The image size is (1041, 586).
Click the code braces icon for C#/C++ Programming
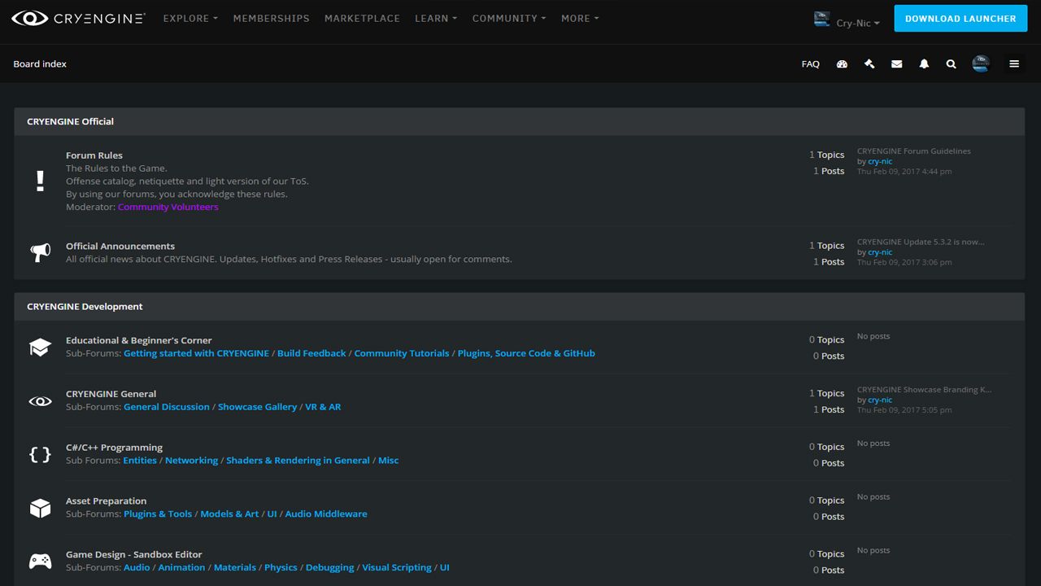tap(40, 454)
